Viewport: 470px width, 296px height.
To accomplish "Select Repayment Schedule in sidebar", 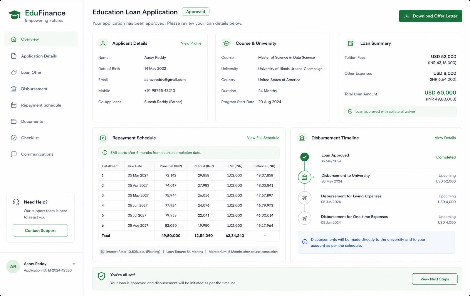I will coord(41,105).
